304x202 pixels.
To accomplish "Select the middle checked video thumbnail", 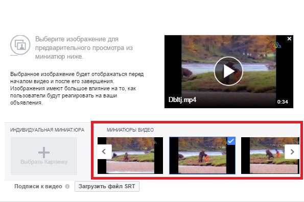I will coord(202,156).
